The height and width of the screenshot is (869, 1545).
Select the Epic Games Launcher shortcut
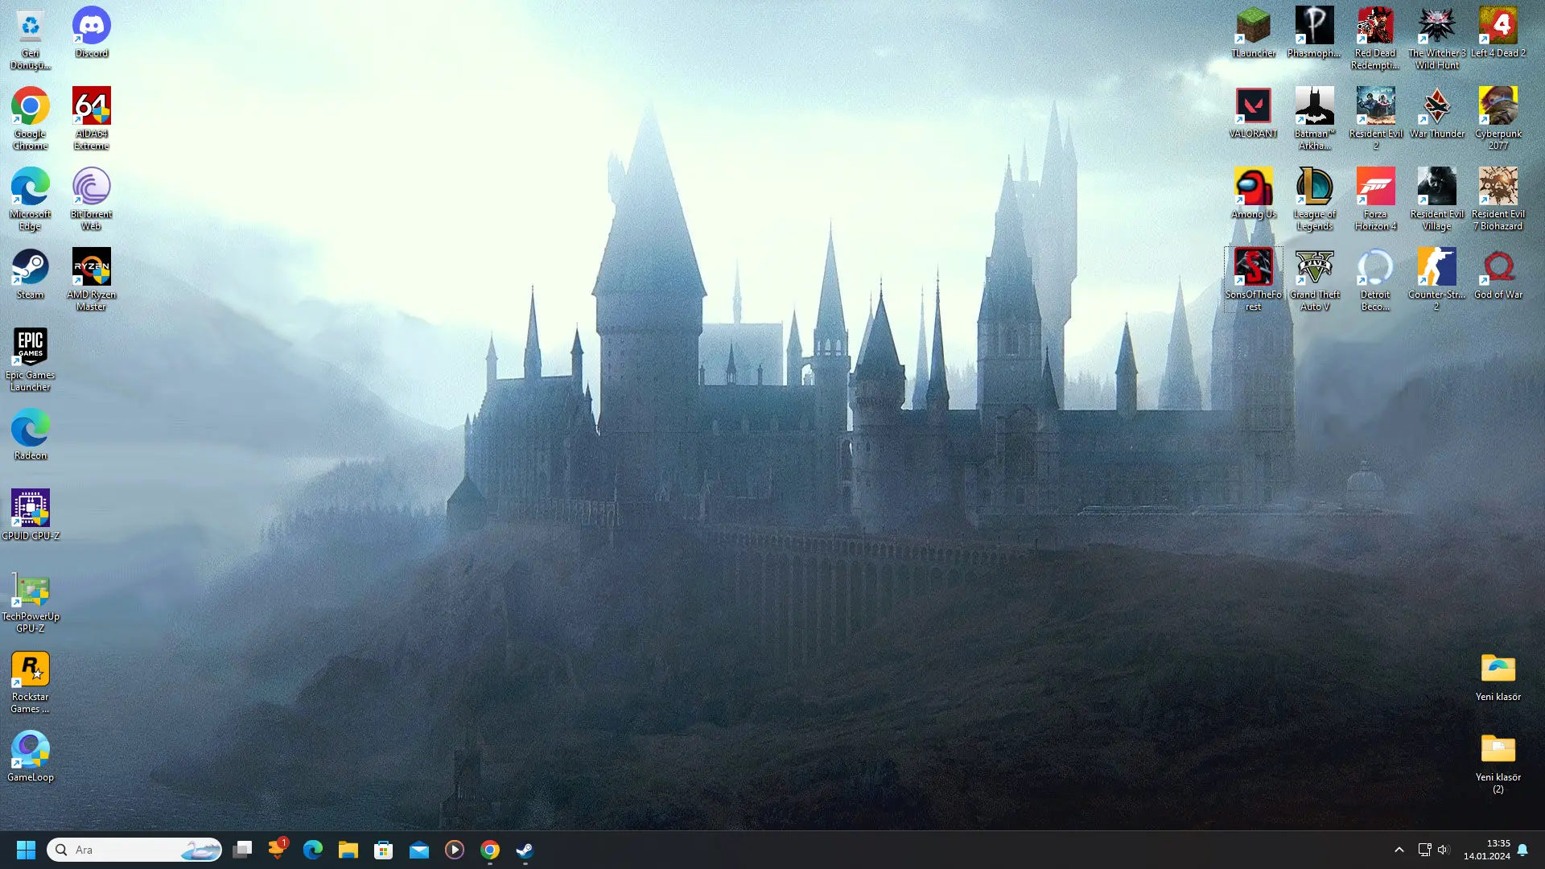pyautogui.click(x=30, y=360)
